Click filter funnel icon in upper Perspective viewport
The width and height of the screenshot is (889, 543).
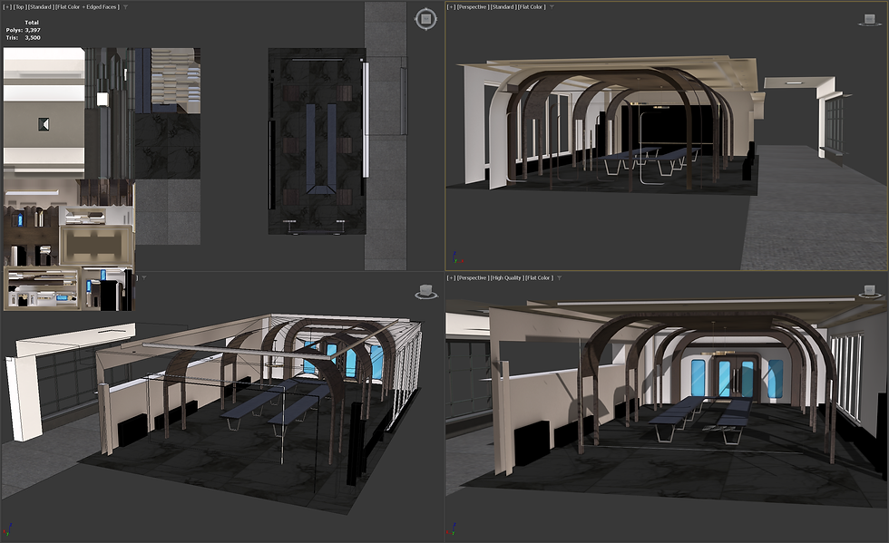coord(552,7)
